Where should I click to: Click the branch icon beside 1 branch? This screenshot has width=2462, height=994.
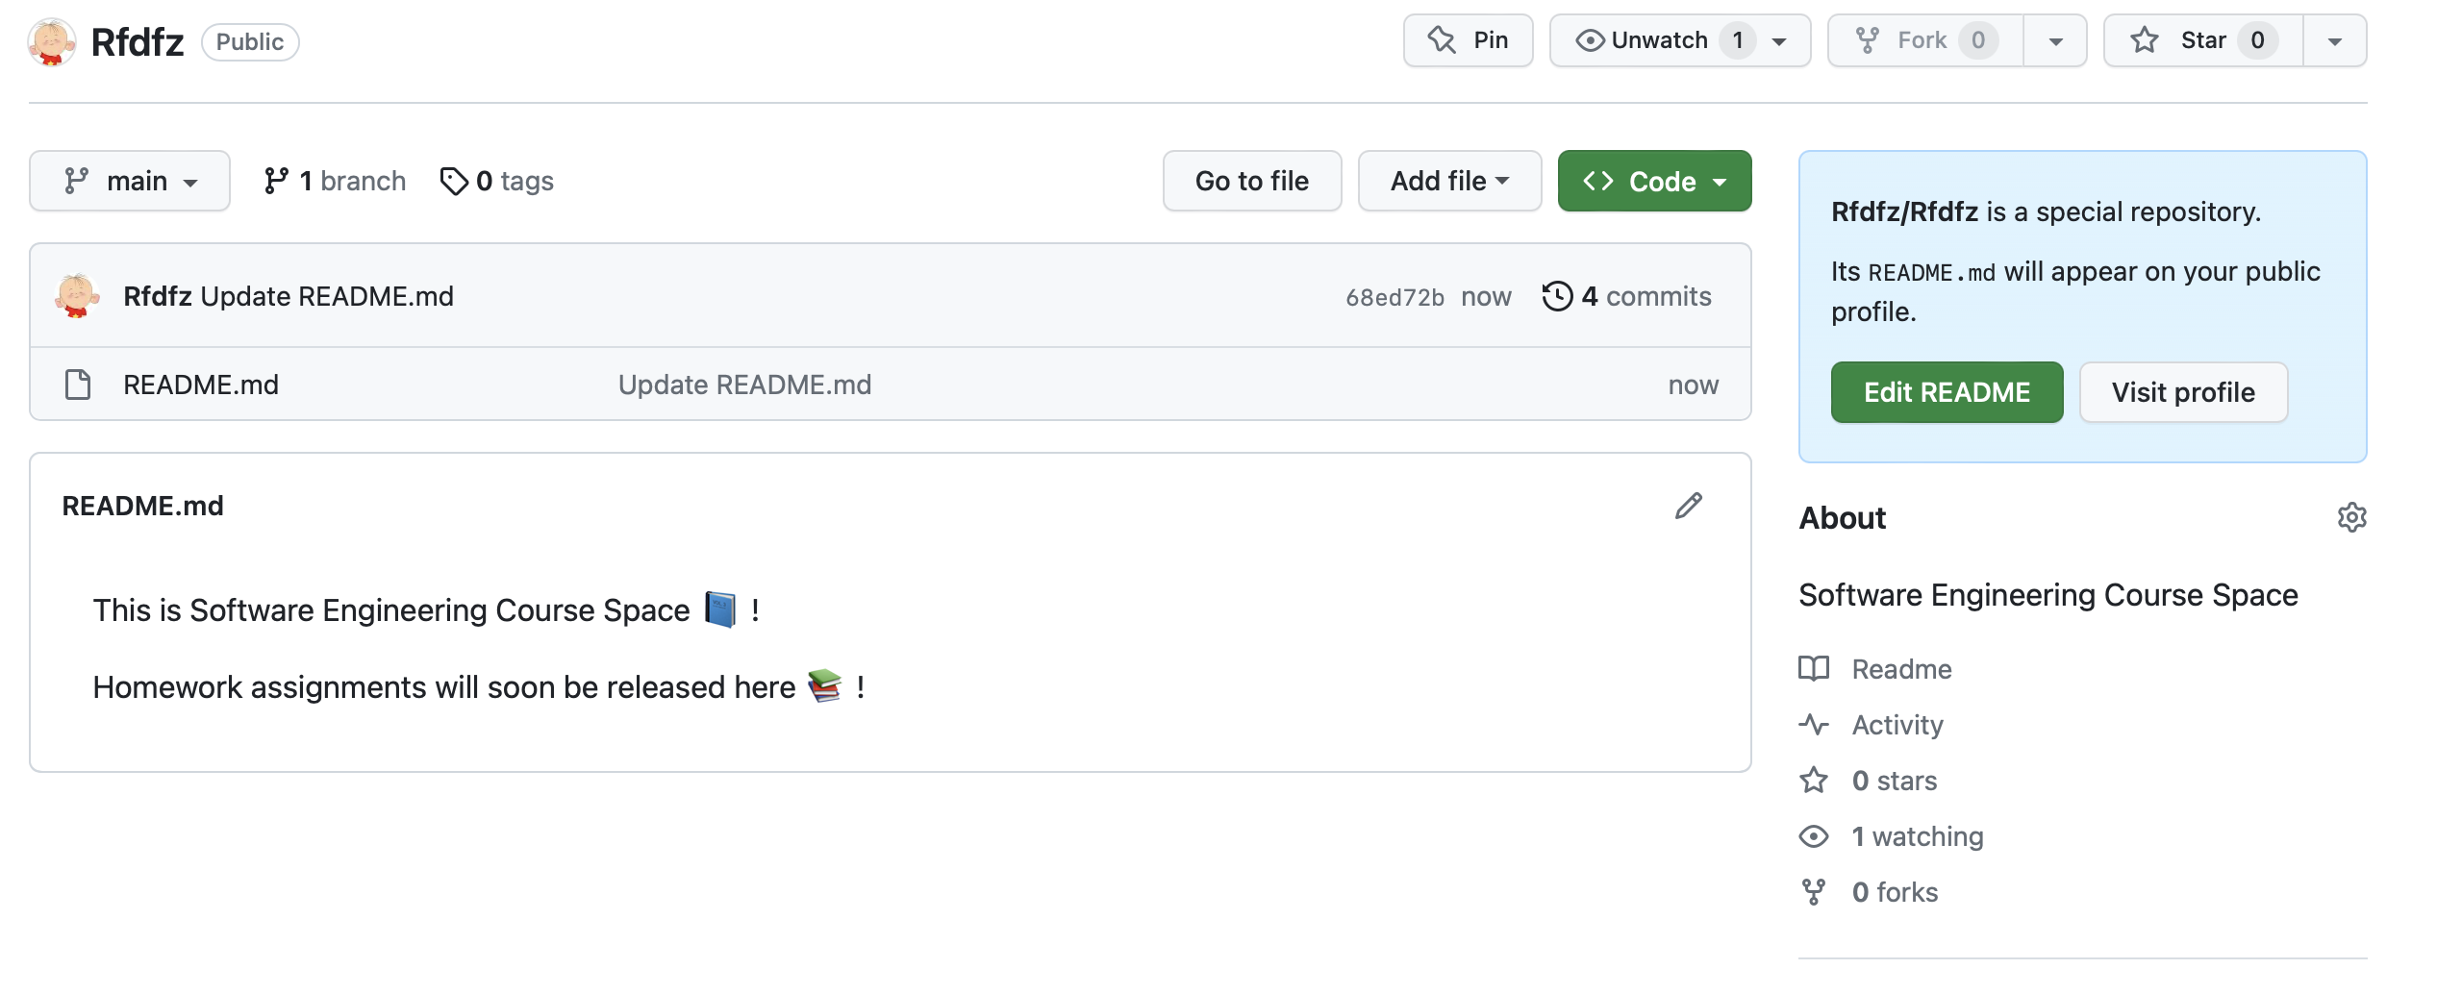coord(276,181)
